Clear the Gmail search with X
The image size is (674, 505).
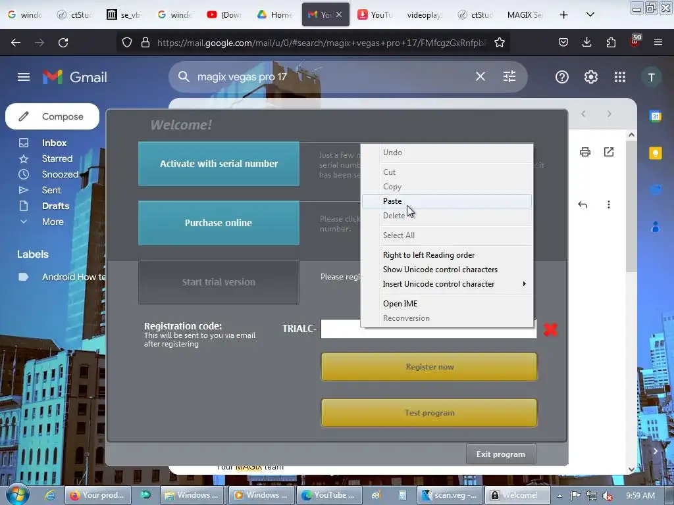pyautogui.click(x=480, y=77)
